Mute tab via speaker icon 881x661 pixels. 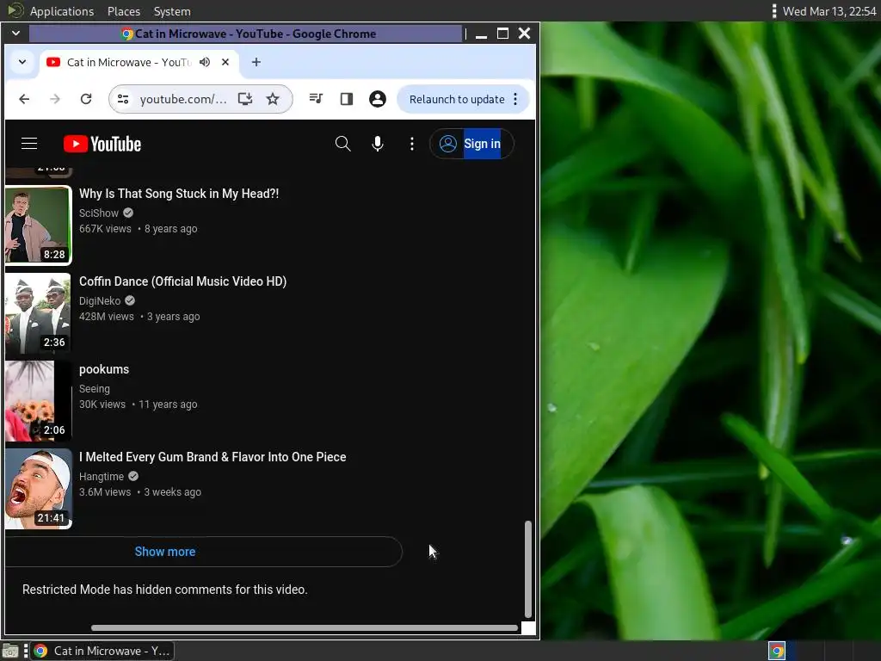tap(205, 62)
